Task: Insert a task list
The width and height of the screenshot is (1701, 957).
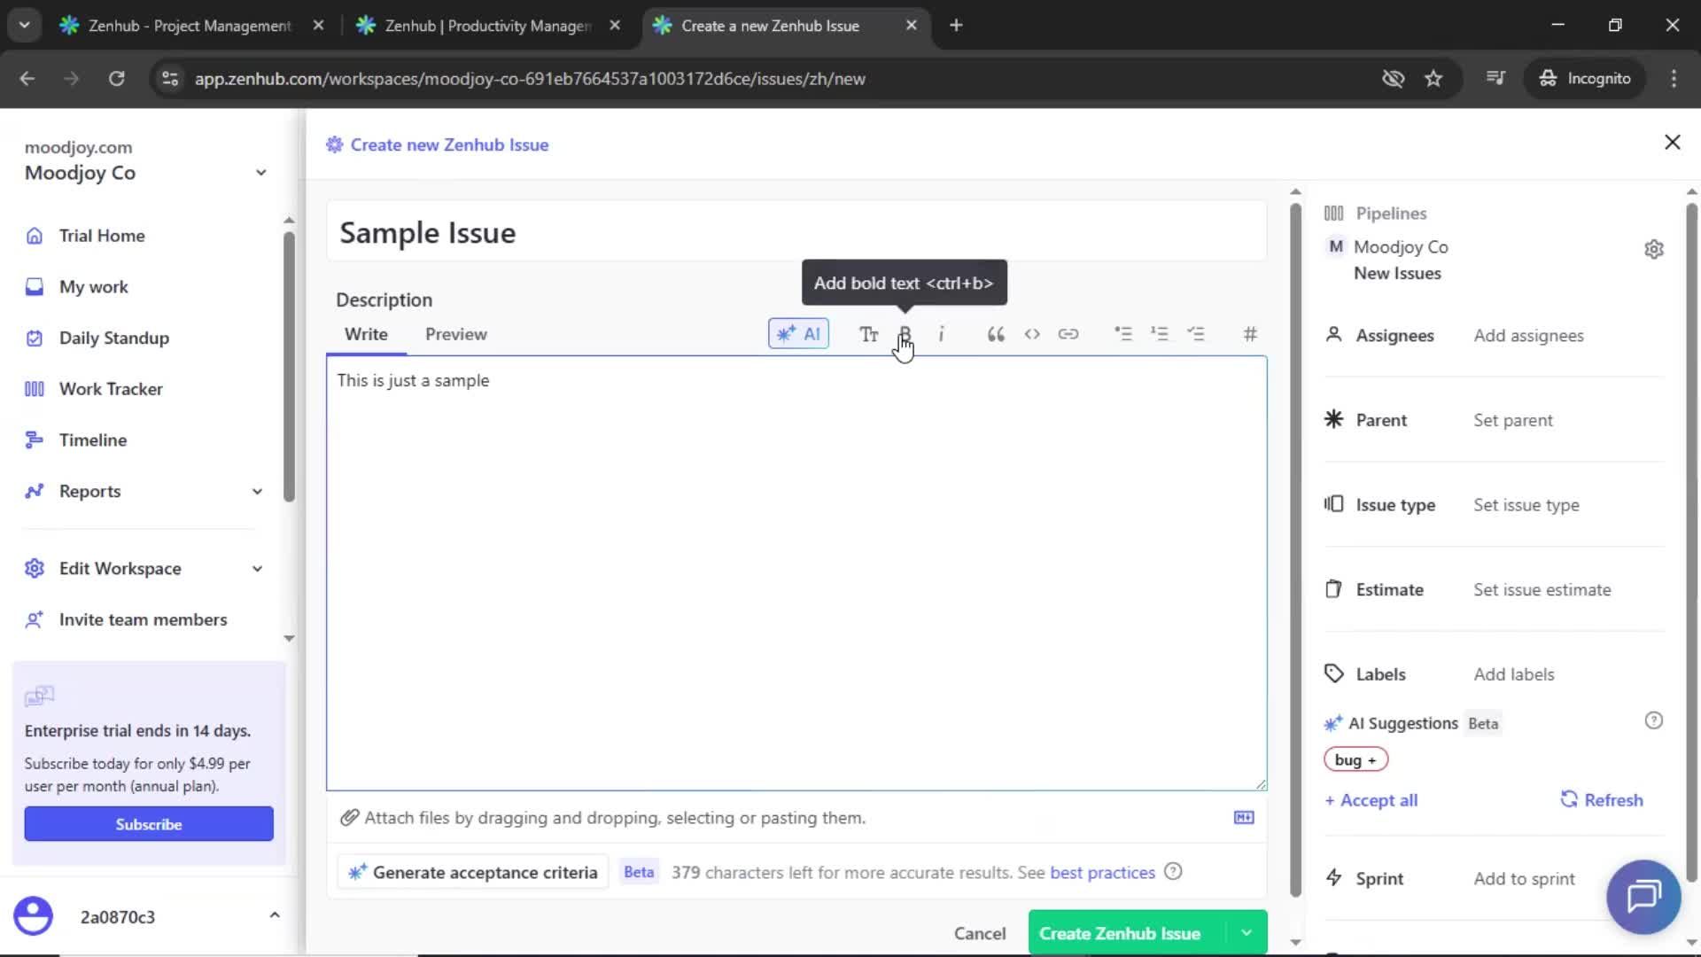Action: click(1197, 334)
